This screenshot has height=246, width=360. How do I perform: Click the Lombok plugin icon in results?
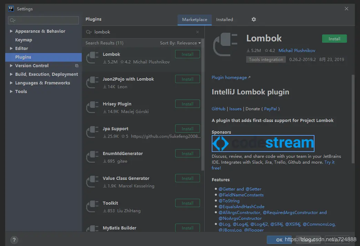pyautogui.click(x=92, y=58)
